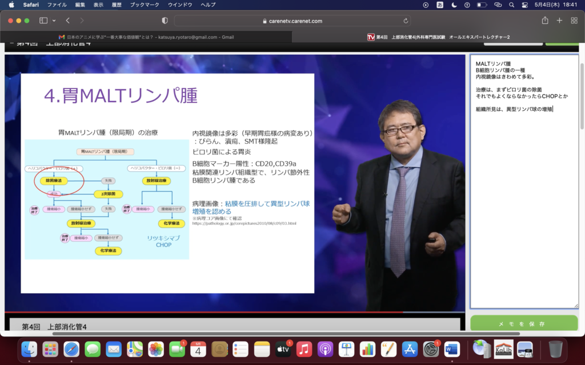
Task: Toggle Do Not Disturb moon icon in menu bar
Action: click(454, 5)
